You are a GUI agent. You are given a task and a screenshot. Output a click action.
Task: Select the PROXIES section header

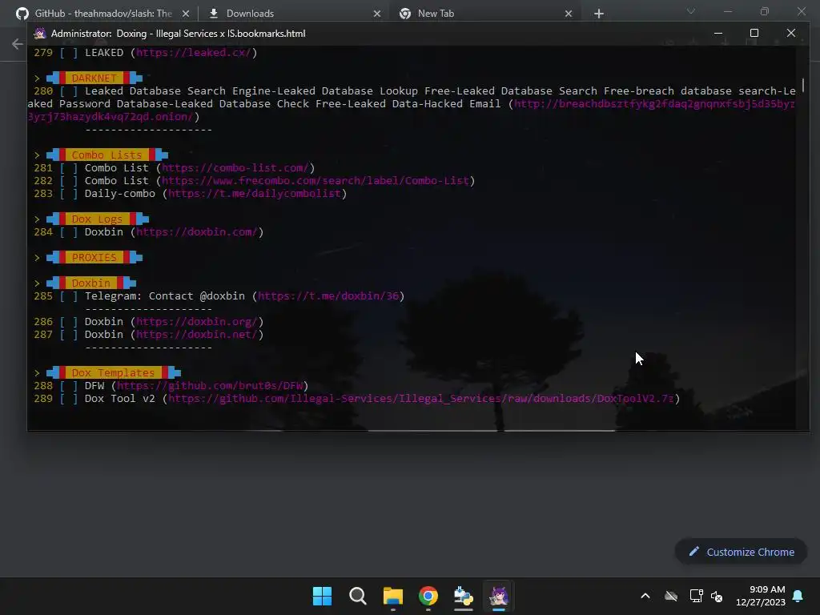pos(94,257)
